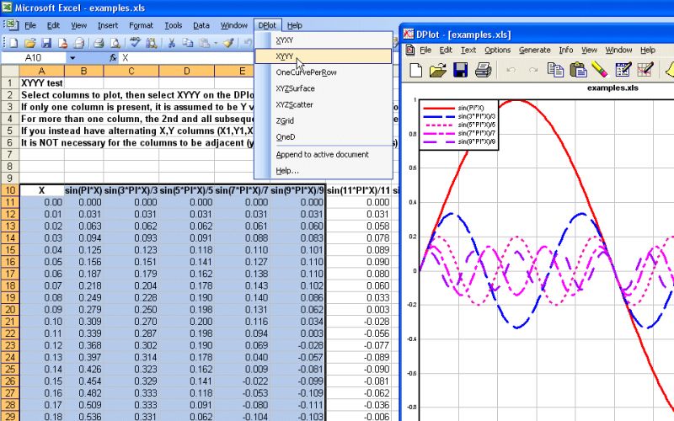The height and width of the screenshot is (421, 674).
Task: Click the Redo arrow in DPlot toolbar
Action: [533, 70]
